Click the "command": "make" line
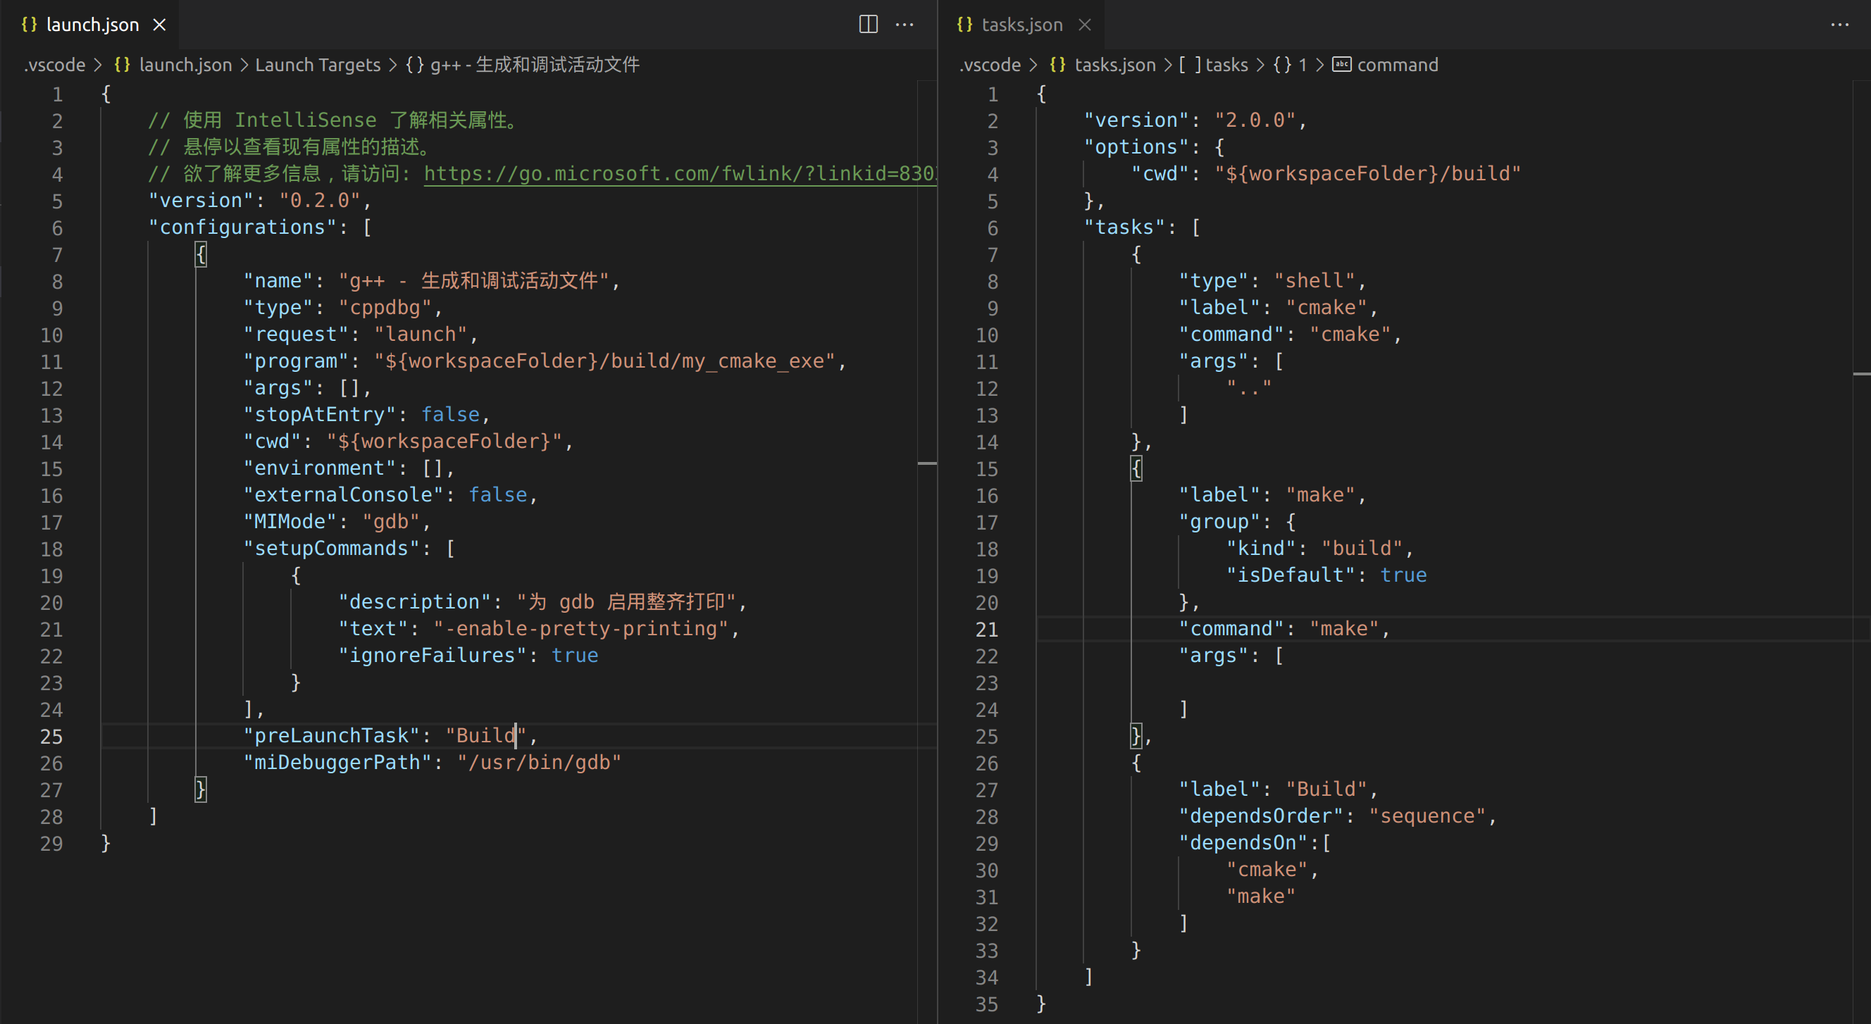The height and width of the screenshot is (1024, 1871). point(1284,629)
